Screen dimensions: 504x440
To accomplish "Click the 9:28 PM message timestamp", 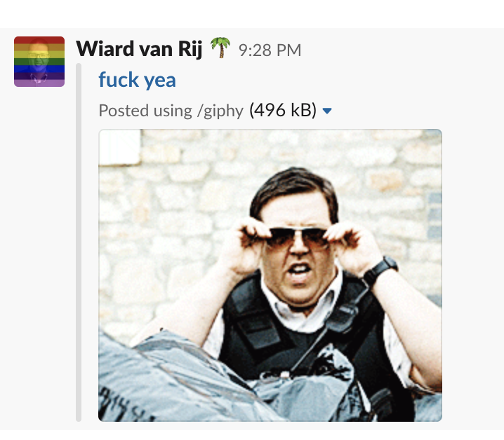I will [x=270, y=50].
